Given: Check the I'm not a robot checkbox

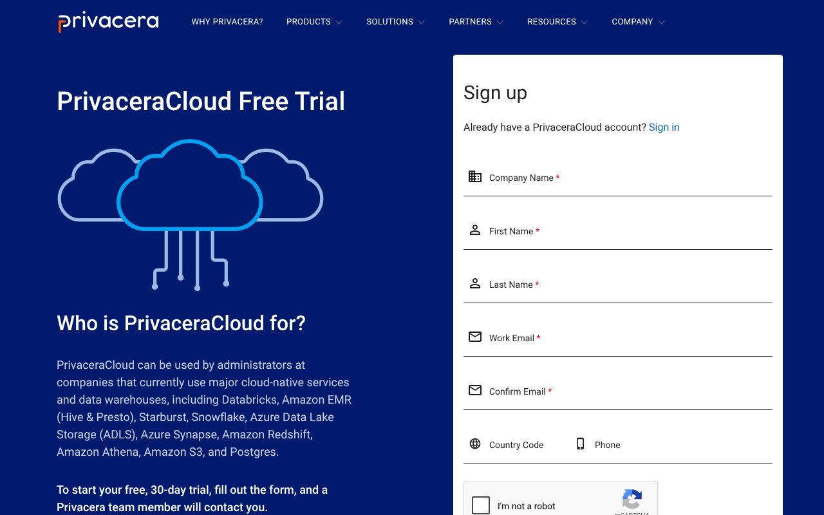Looking at the screenshot, I should coord(481,505).
